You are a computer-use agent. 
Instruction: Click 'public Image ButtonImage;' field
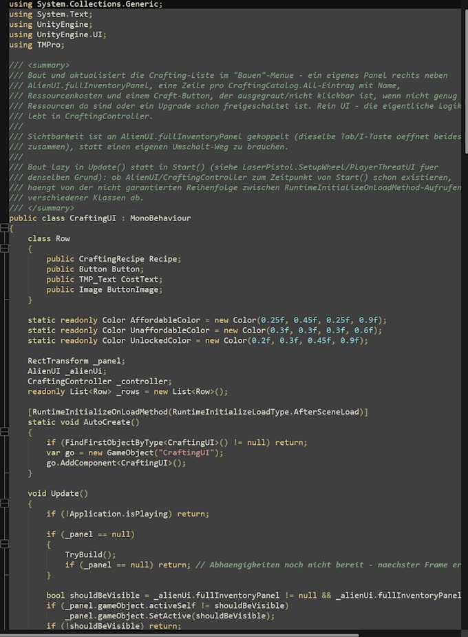105,289
